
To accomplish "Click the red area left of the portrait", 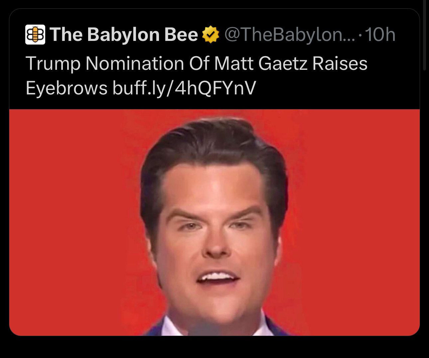I will [73, 223].
